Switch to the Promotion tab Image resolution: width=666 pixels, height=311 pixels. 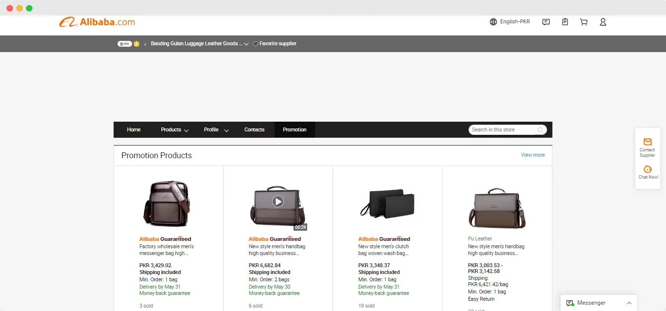pos(294,129)
